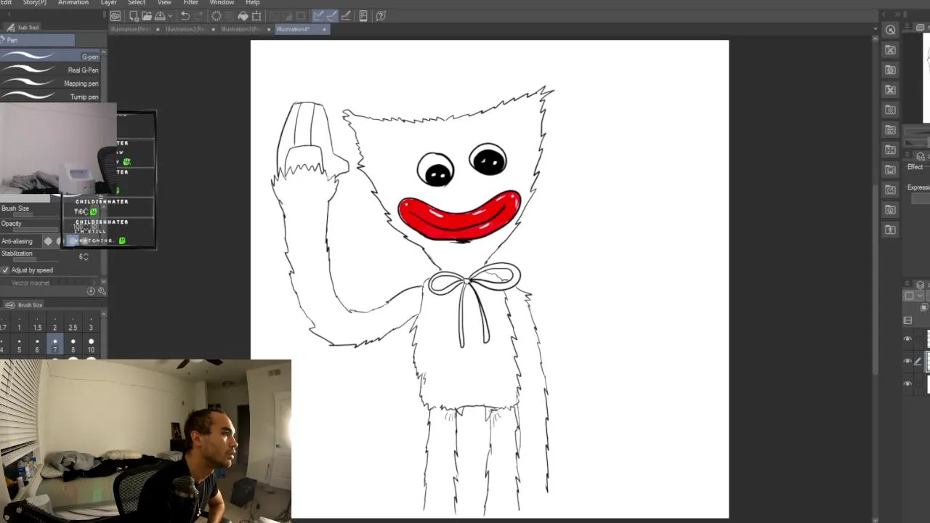Select the G-pen sub tool
This screenshot has height=523, width=930.
click(x=51, y=57)
